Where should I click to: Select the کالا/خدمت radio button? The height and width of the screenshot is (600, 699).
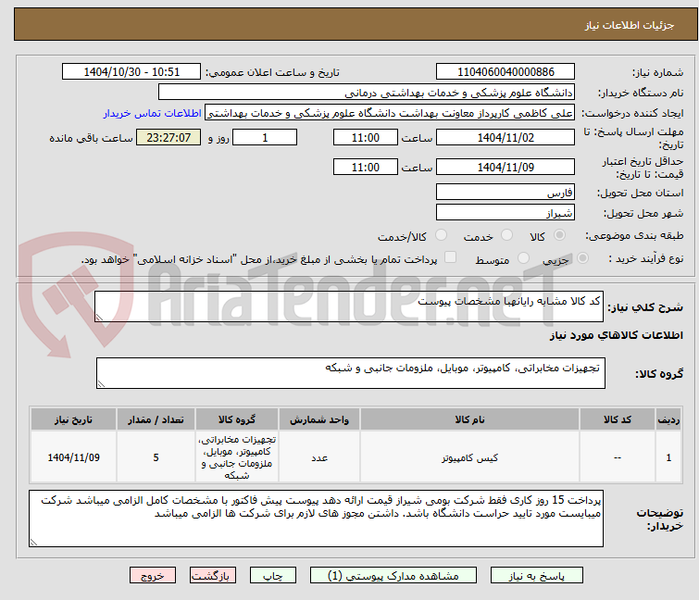[x=441, y=235]
